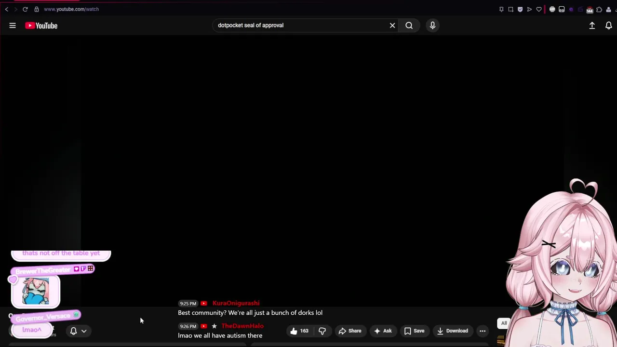Reload the page with the refresh icon
617x347 pixels.
pos(25,9)
